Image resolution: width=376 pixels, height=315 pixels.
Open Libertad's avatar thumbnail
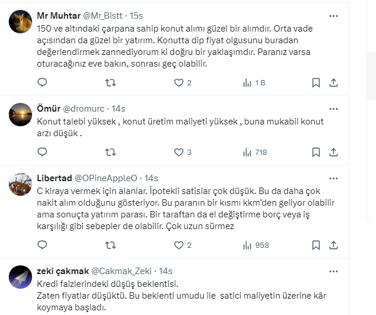tap(20, 184)
